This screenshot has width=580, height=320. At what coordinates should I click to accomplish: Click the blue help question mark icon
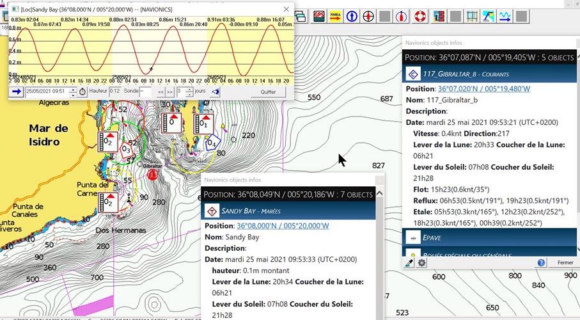541,262
